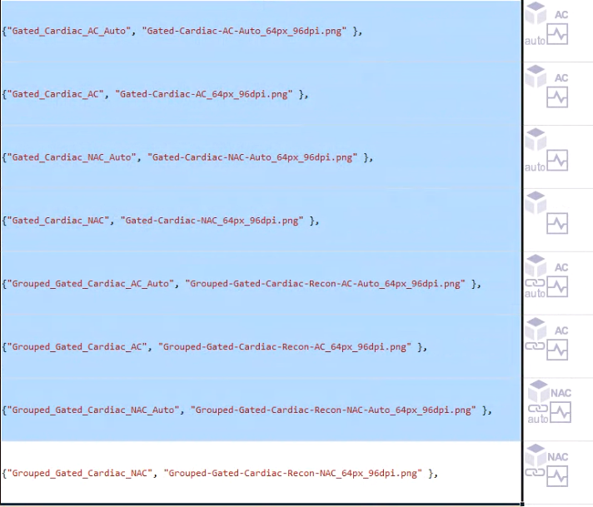Click the "Grouped_Gated_Cardiac_NAC_Auto" key text
The width and height of the screenshot is (593, 507).
click(93, 410)
